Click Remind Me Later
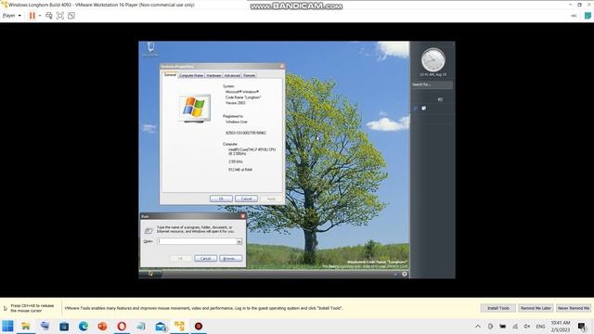594x334 pixels. pyautogui.click(x=536, y=308)
